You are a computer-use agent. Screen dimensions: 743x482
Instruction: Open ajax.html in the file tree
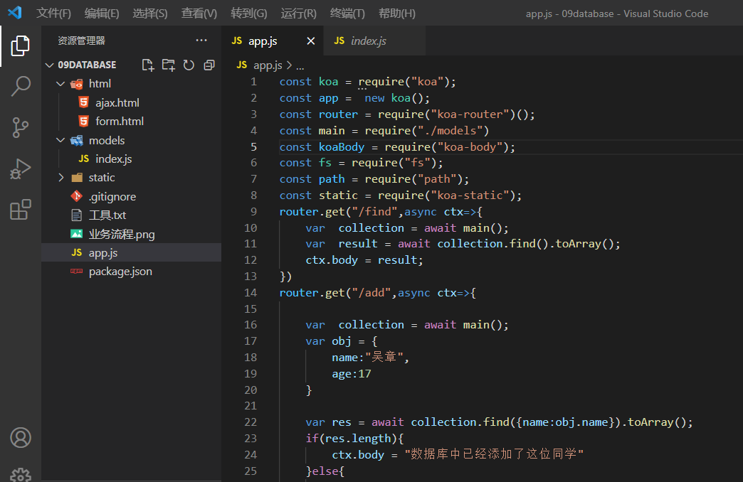(x=131, y=103)
